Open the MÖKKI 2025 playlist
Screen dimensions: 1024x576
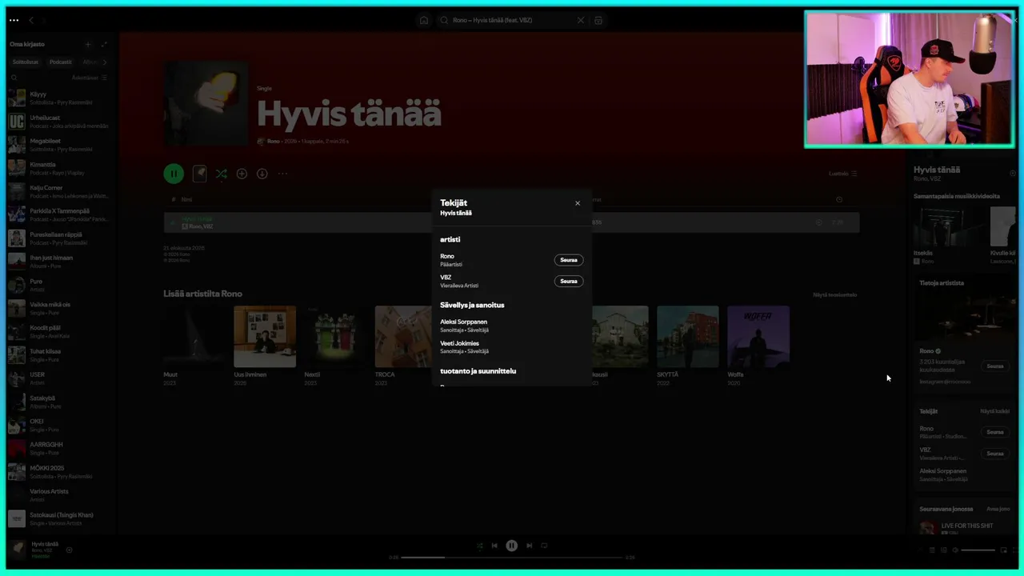[x=58, y=471]
